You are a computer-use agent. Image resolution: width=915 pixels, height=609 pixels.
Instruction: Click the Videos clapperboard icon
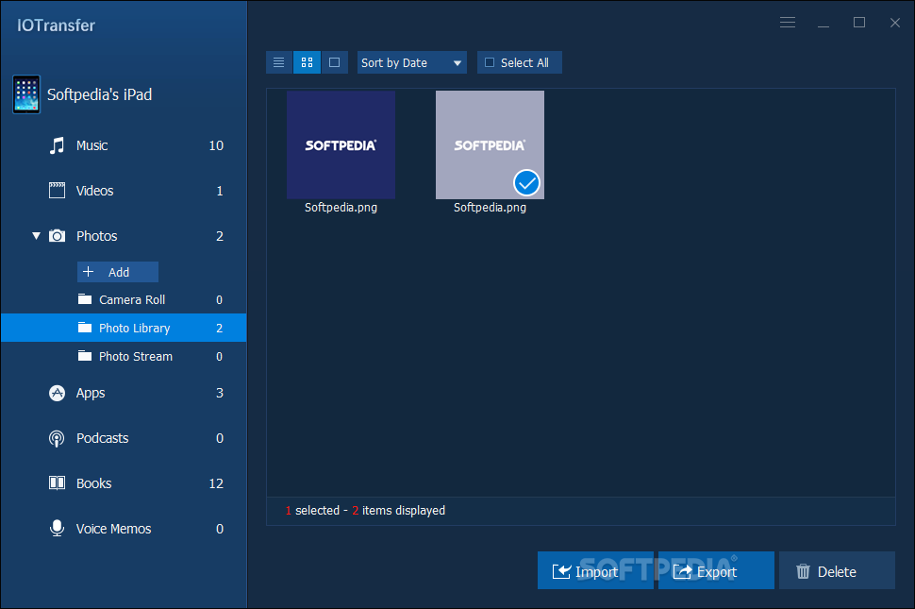[57, 191]
